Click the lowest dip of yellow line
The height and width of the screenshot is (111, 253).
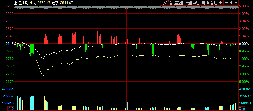43,75
